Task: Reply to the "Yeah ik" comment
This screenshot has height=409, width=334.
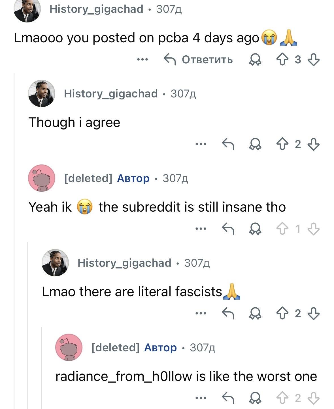Action: (228, 229)
